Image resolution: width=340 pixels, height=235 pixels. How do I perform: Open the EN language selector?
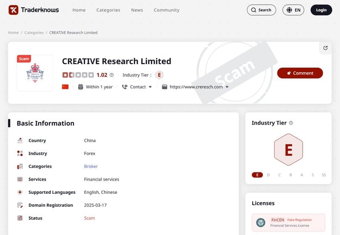[293, 10]
